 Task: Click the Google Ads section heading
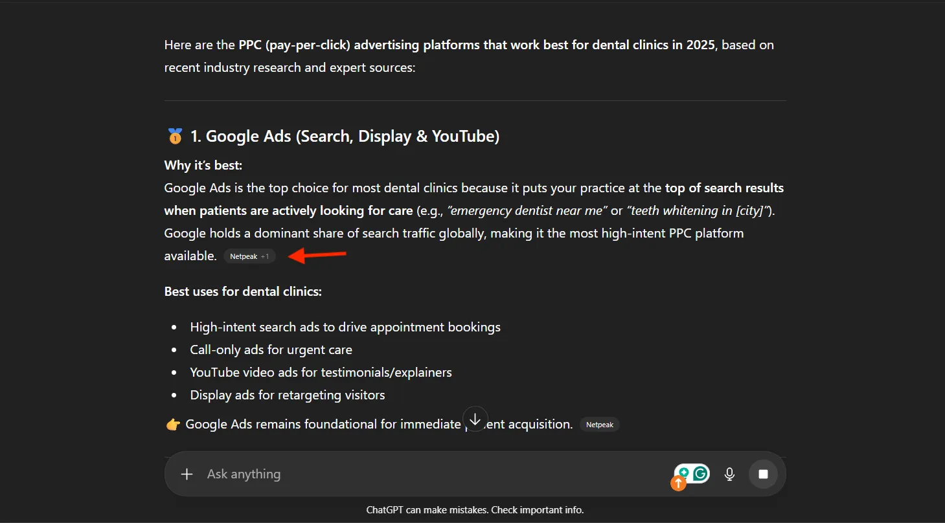345,137
